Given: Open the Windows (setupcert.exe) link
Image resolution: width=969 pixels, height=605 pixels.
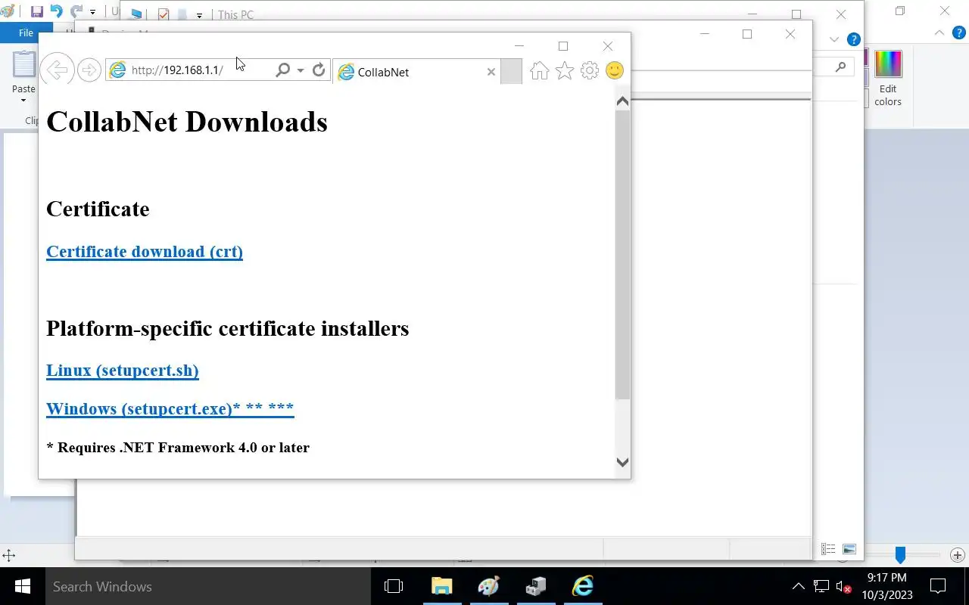Looking at the screenshot, I should [x=170, y=408].
